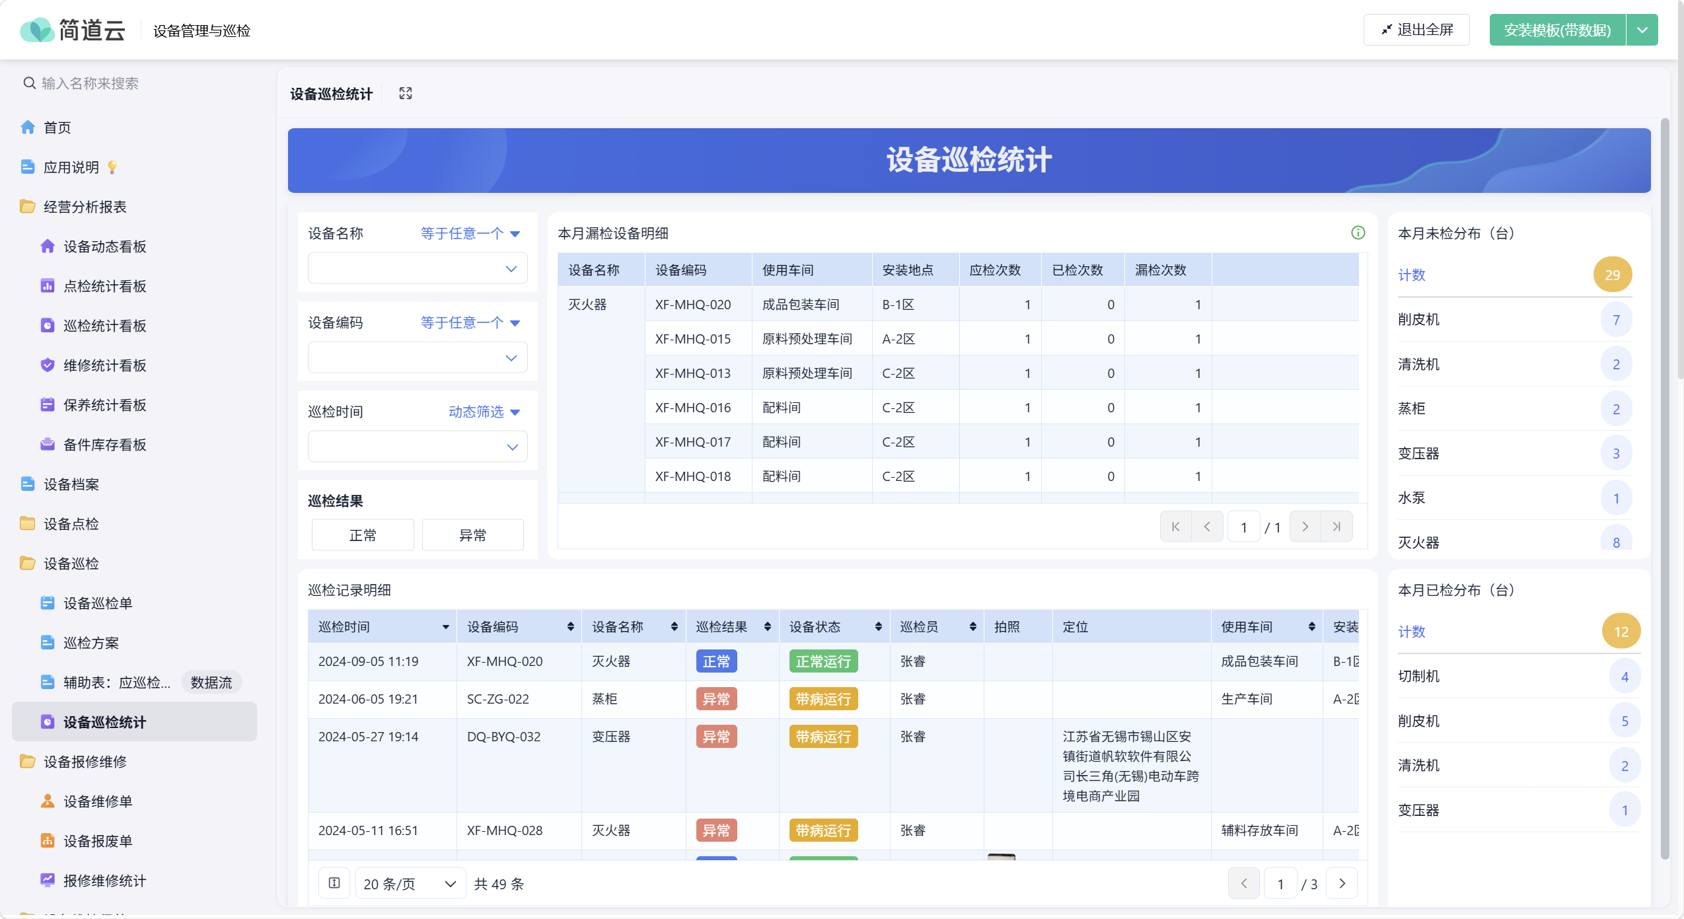Open 辅助表：应巡检 item
The width and height of the screenshot is (1684, 919).
point(117,682)
